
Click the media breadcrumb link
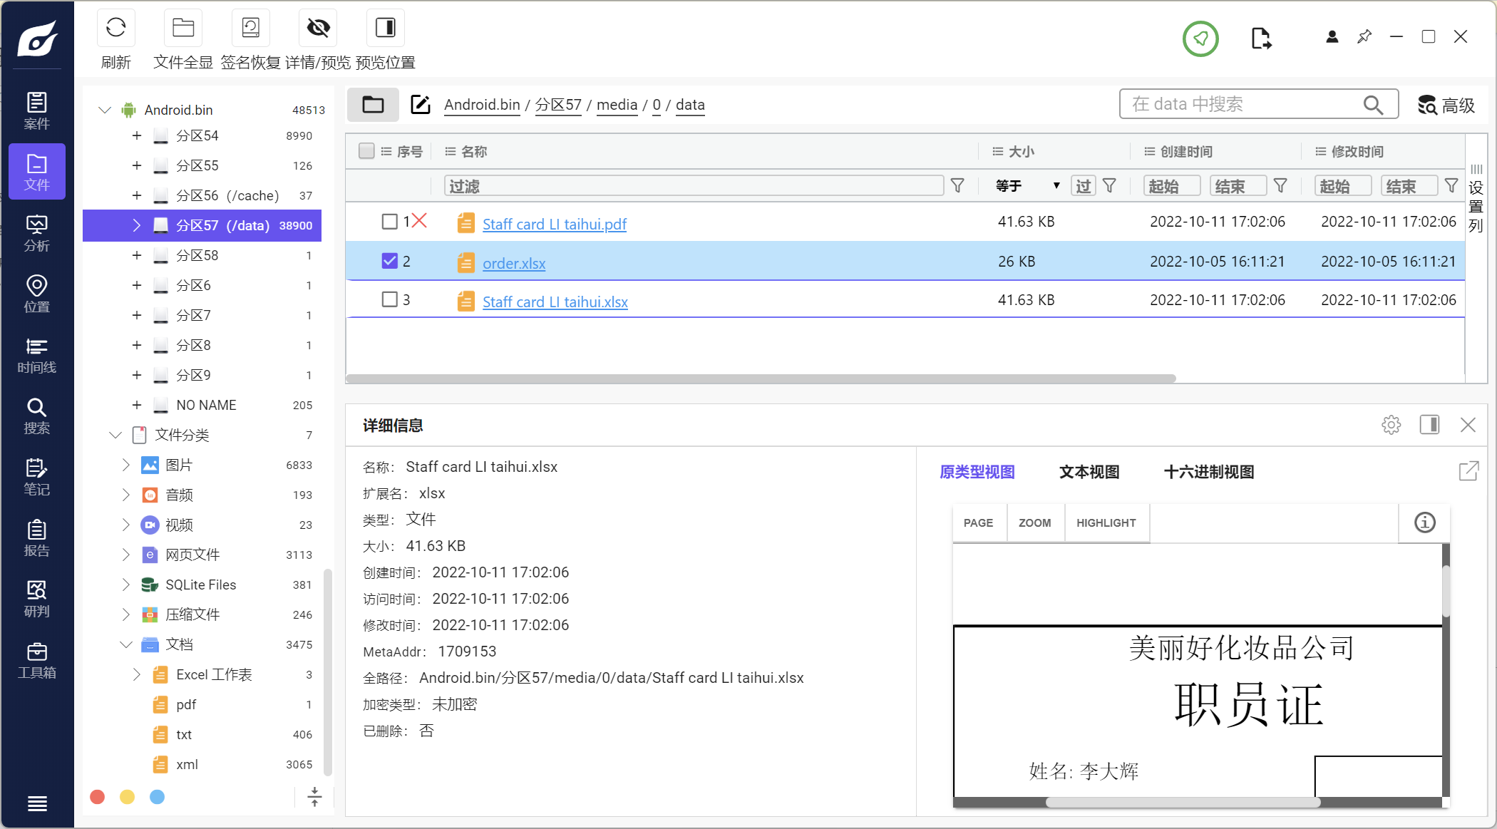(617, 105)
